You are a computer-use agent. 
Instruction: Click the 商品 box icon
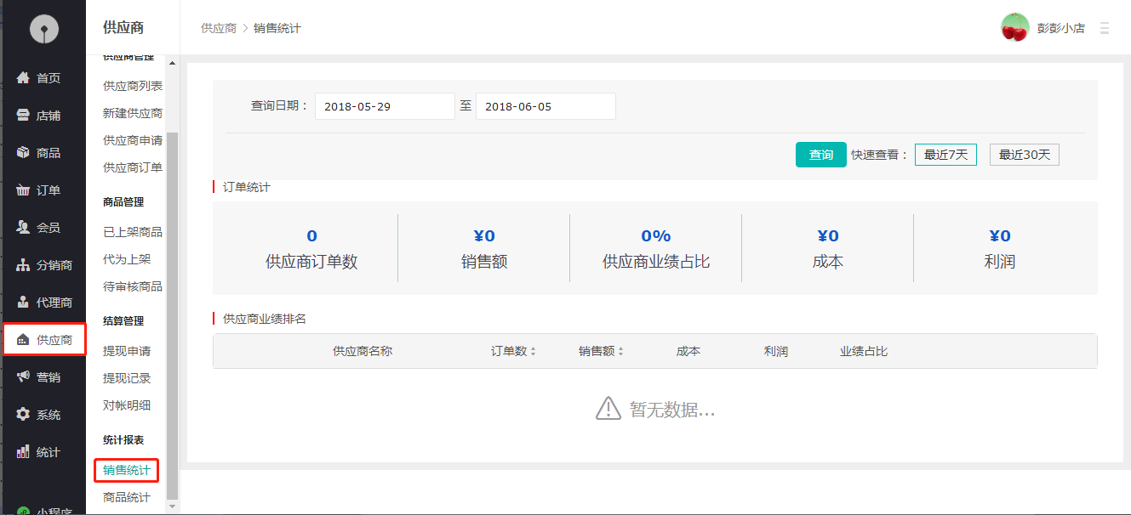24,153
